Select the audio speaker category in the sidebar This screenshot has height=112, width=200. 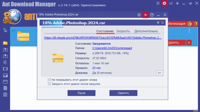click(5, 62)
